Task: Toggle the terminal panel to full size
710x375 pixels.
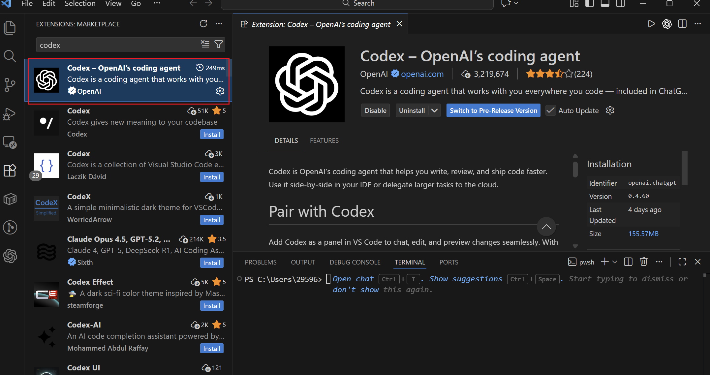Action: [x=682, y=262]
